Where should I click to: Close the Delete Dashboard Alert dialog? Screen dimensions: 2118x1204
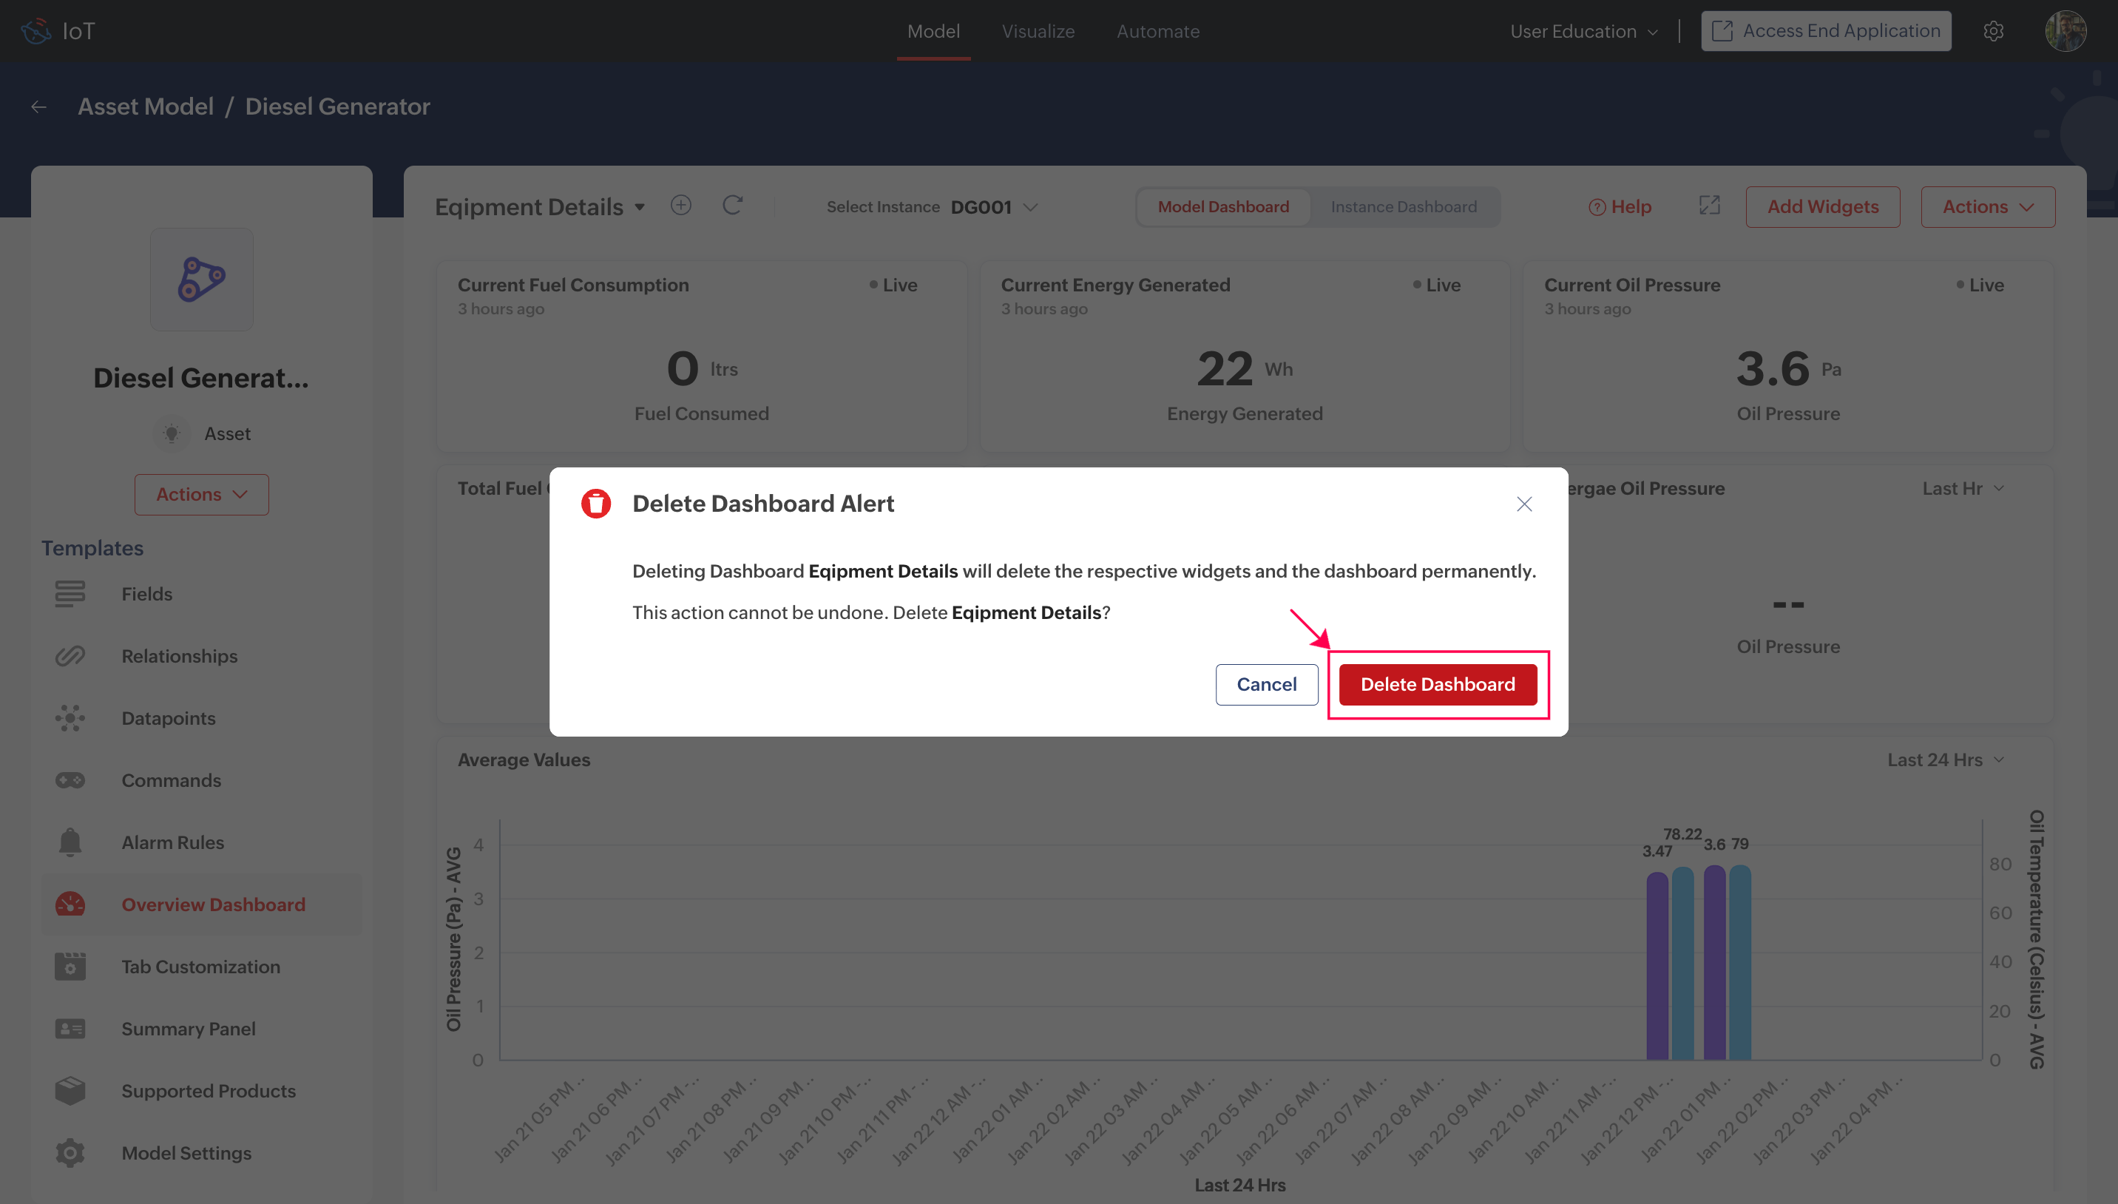[1523, 504]
